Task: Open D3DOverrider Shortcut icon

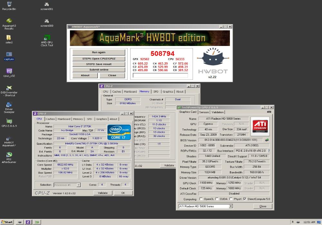Action: point(9,91)
